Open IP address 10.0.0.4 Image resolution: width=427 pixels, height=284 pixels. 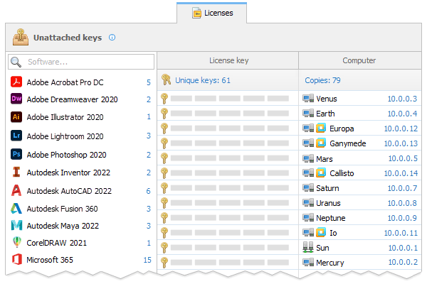click(x=402, y=114)
